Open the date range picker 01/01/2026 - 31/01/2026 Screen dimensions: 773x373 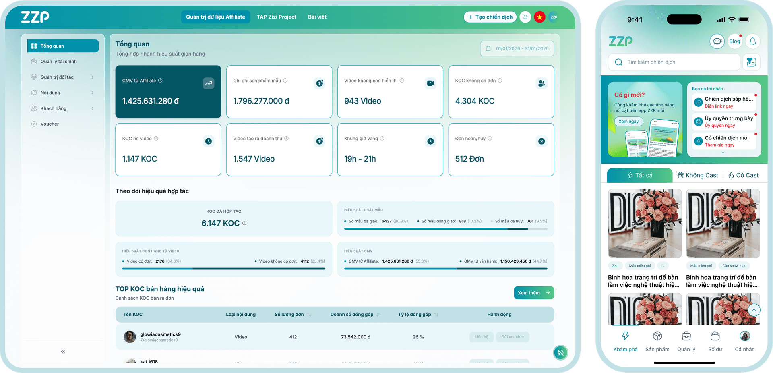[x=517, y=48]
